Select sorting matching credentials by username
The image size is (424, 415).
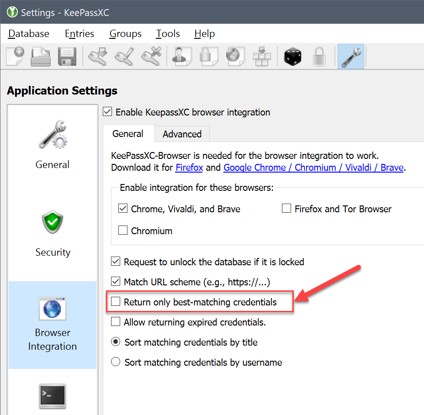click(x=115, y=362)
